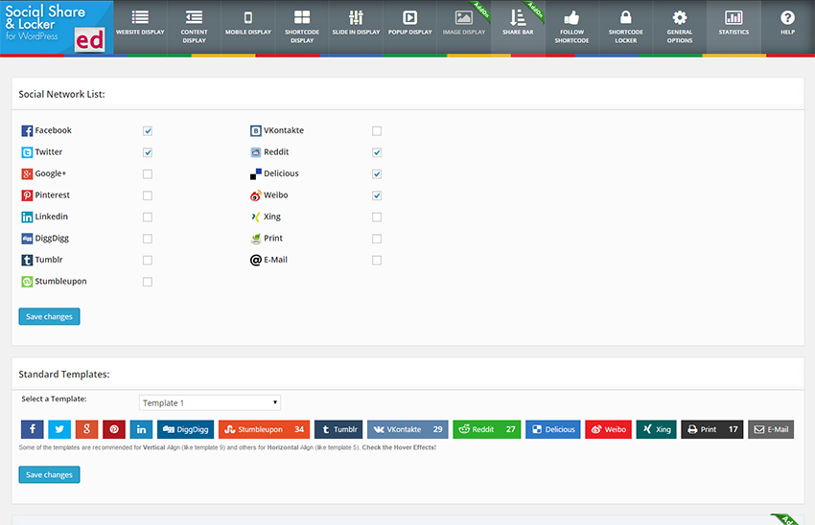Go to the Mobile Display tab
This screenshot has width=815, height=525.
pos(248,24)
